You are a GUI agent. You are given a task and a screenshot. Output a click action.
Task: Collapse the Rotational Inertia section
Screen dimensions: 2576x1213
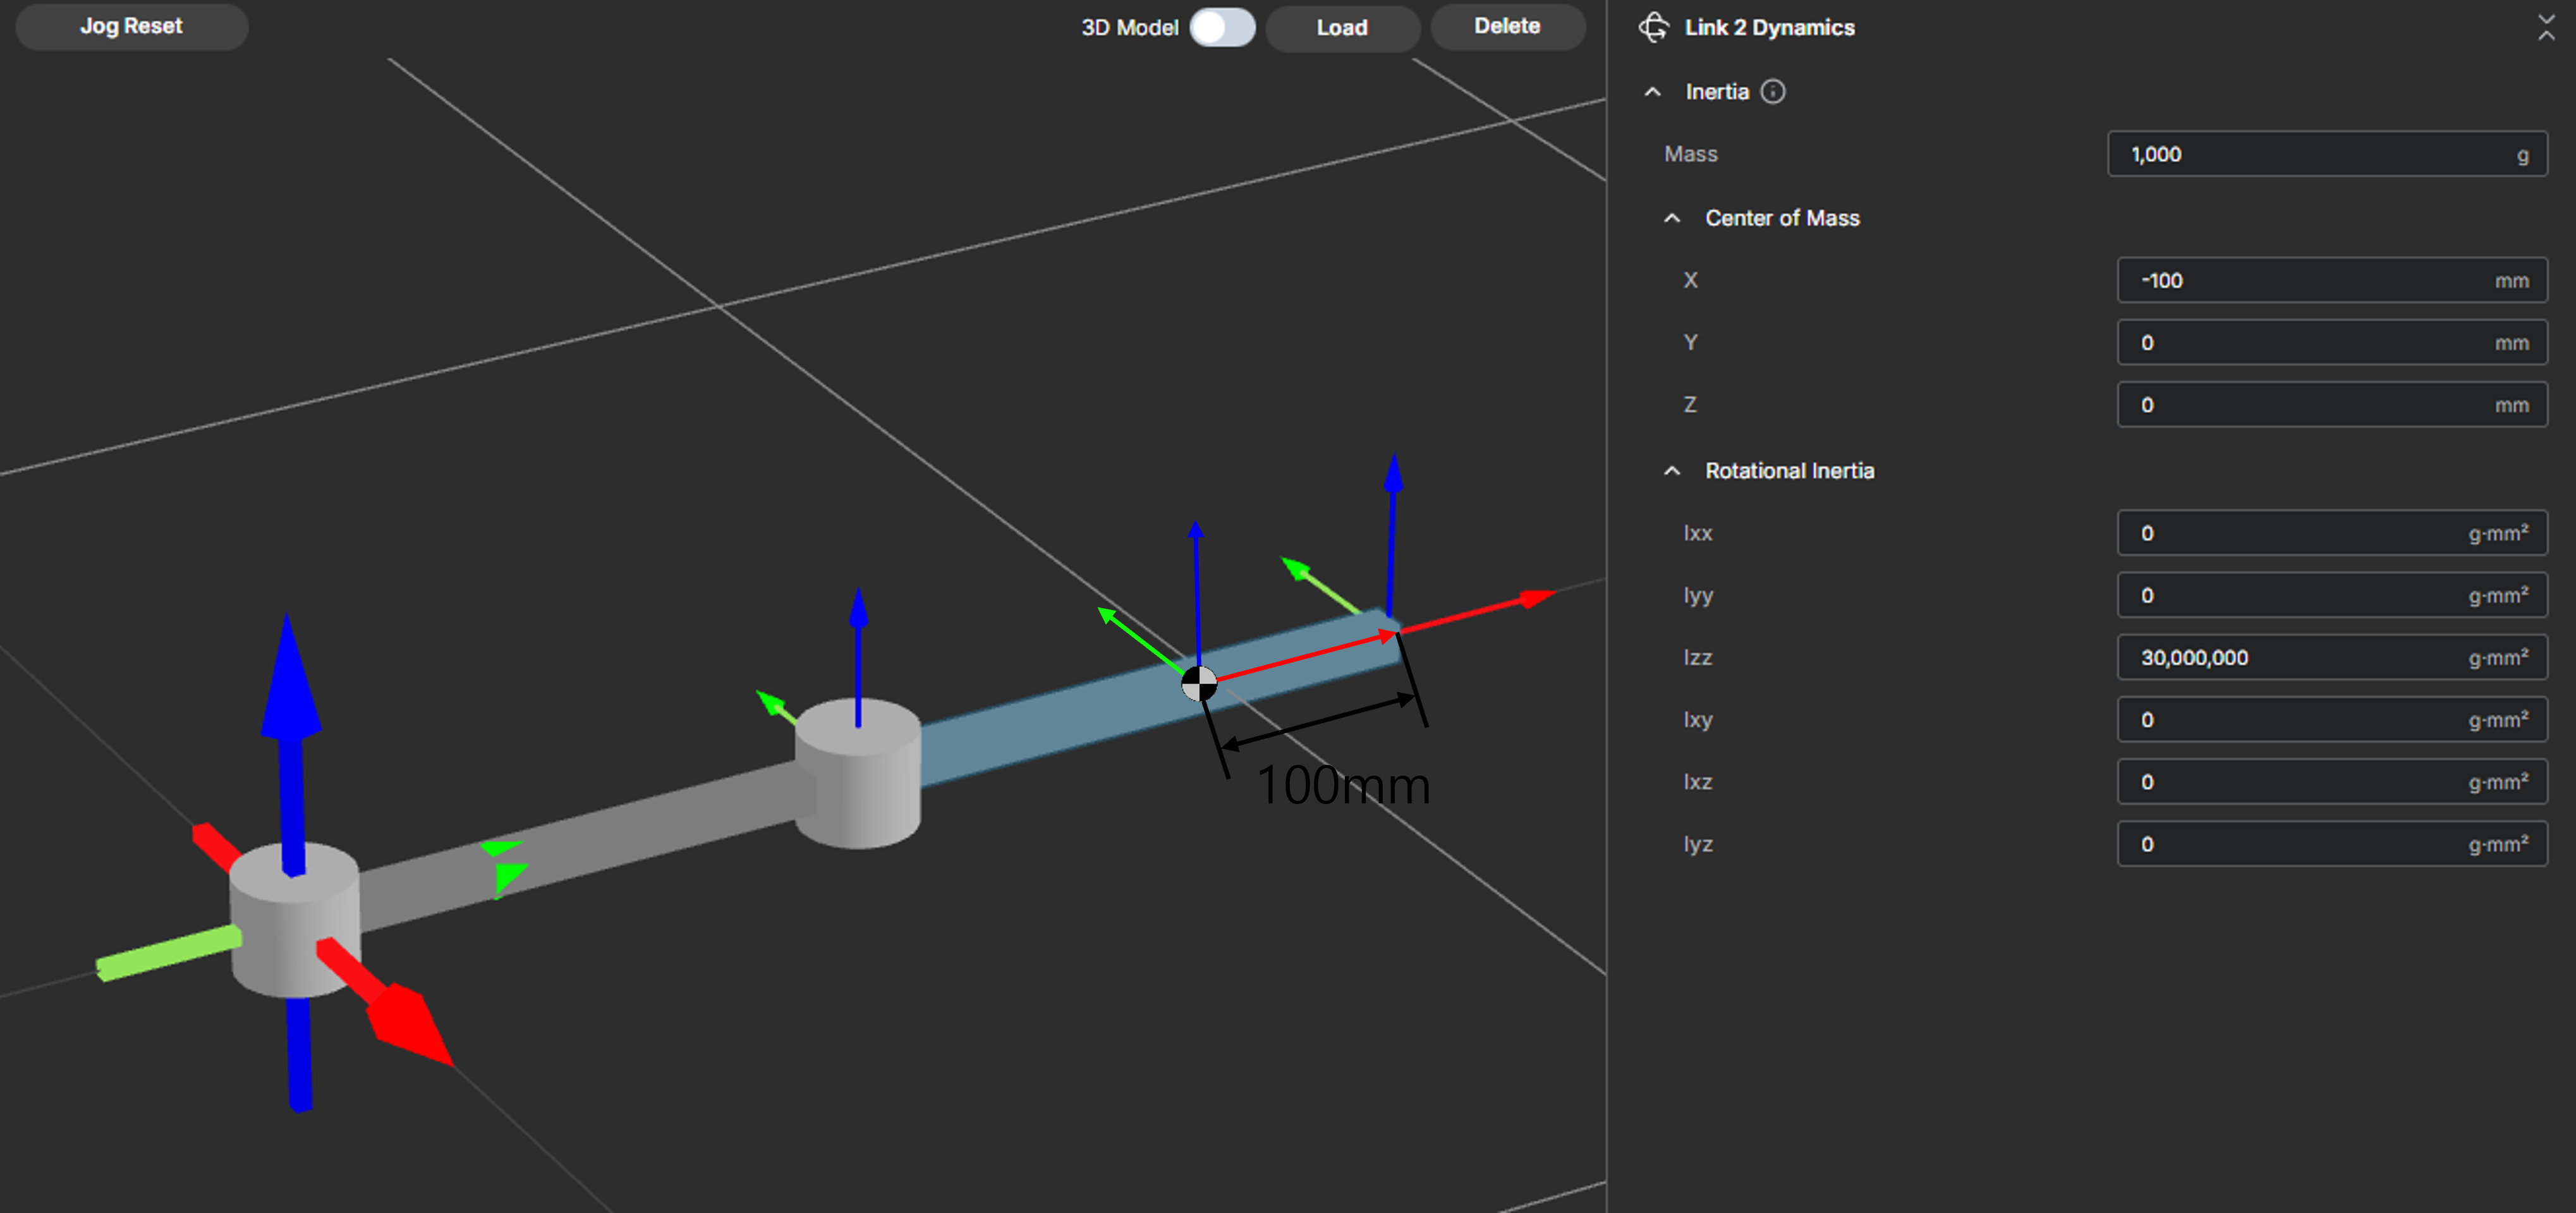click(1672, 471)
